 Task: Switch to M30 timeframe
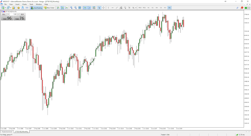pos(144,8)
